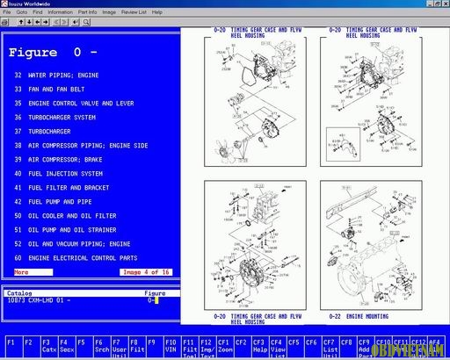
Task: Click the F8 Filt function key
Action: (137, 347)
